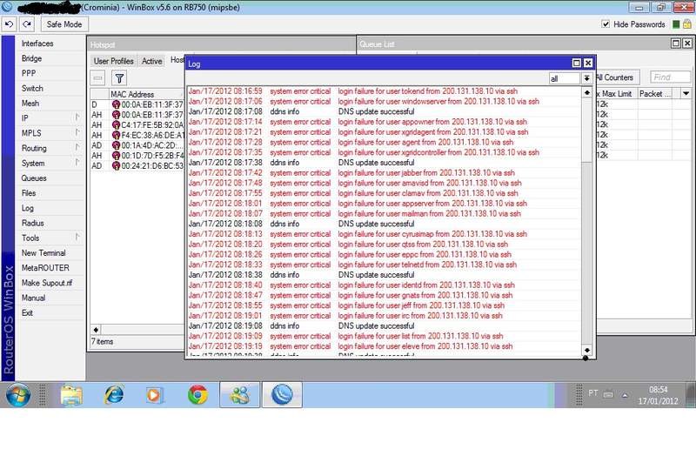The image size is (696, 449).
Task: Expand the System submenu
Action: [49, 164]
